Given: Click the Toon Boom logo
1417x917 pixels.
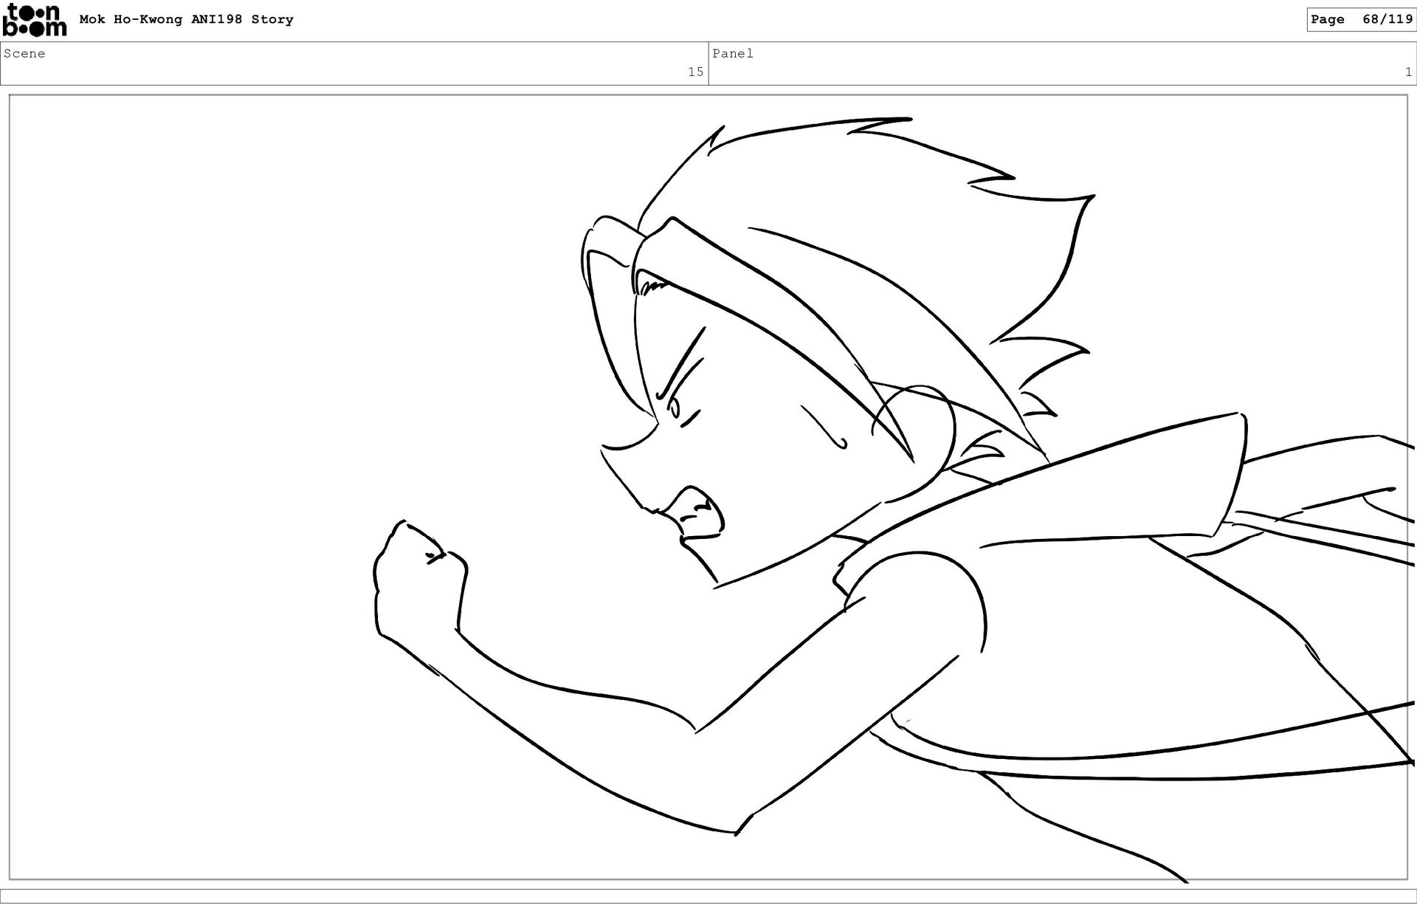Looking at the screenshot, I should pos(34,20).
